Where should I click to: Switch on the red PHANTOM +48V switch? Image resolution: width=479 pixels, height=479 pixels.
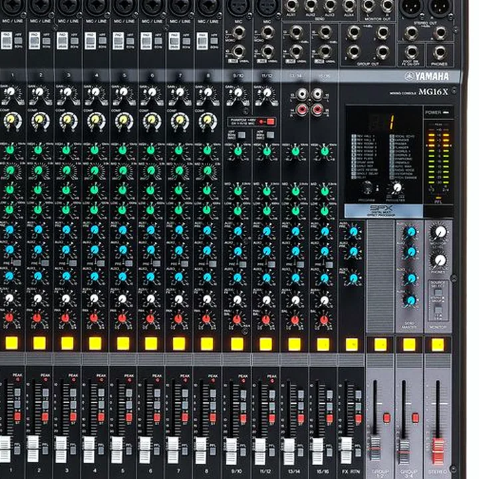click(x=270, y=122)
